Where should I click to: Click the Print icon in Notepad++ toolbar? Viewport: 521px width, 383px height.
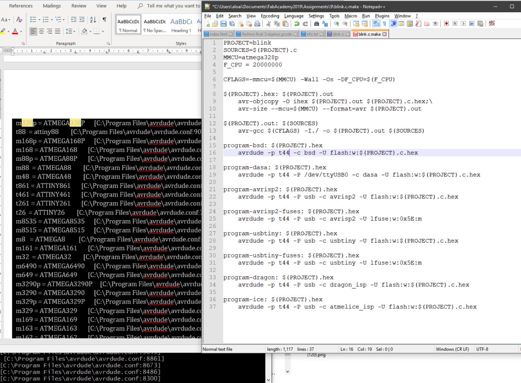[257, 24]
